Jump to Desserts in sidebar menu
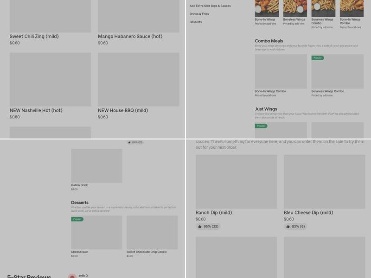This screenshot has width=371, height=278. (x=196, y=22)
